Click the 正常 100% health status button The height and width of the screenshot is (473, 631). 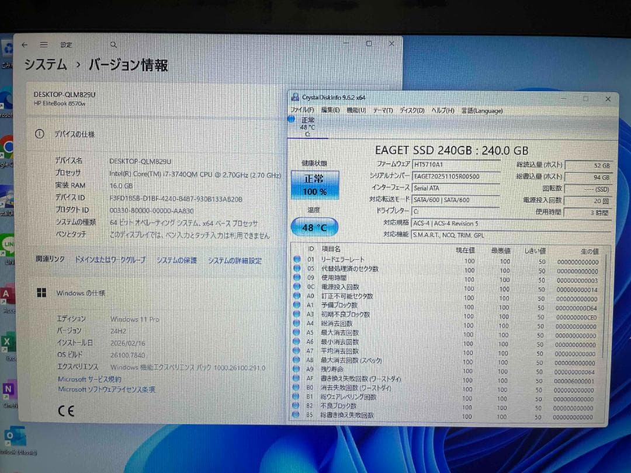315,185
